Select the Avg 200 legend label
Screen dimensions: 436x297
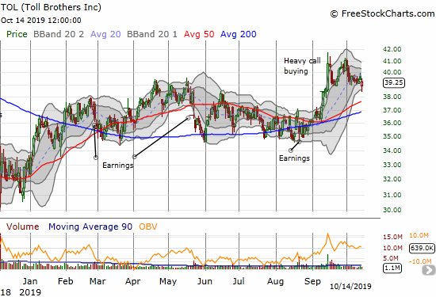239,34
